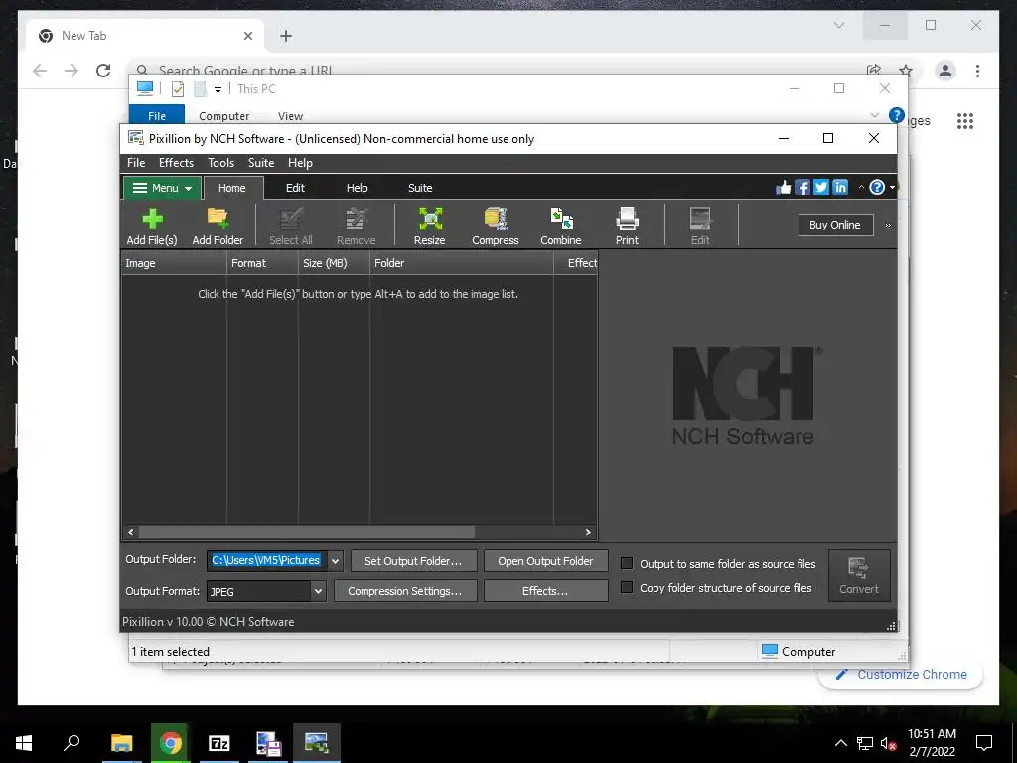Click the Customize Chrome link
Screen dimensions: 1017x763
pos(902,675)
